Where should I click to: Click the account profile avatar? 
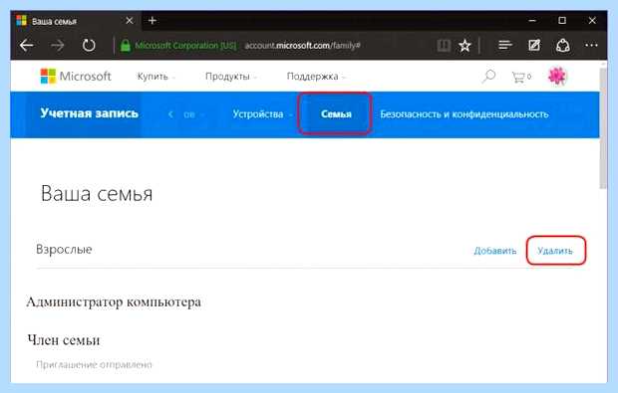(557, 76)
